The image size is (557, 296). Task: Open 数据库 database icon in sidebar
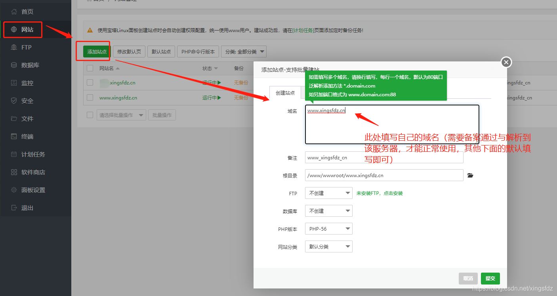(14, 65)
